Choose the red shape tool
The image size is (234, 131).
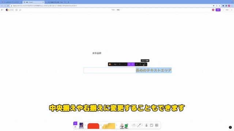93,126
